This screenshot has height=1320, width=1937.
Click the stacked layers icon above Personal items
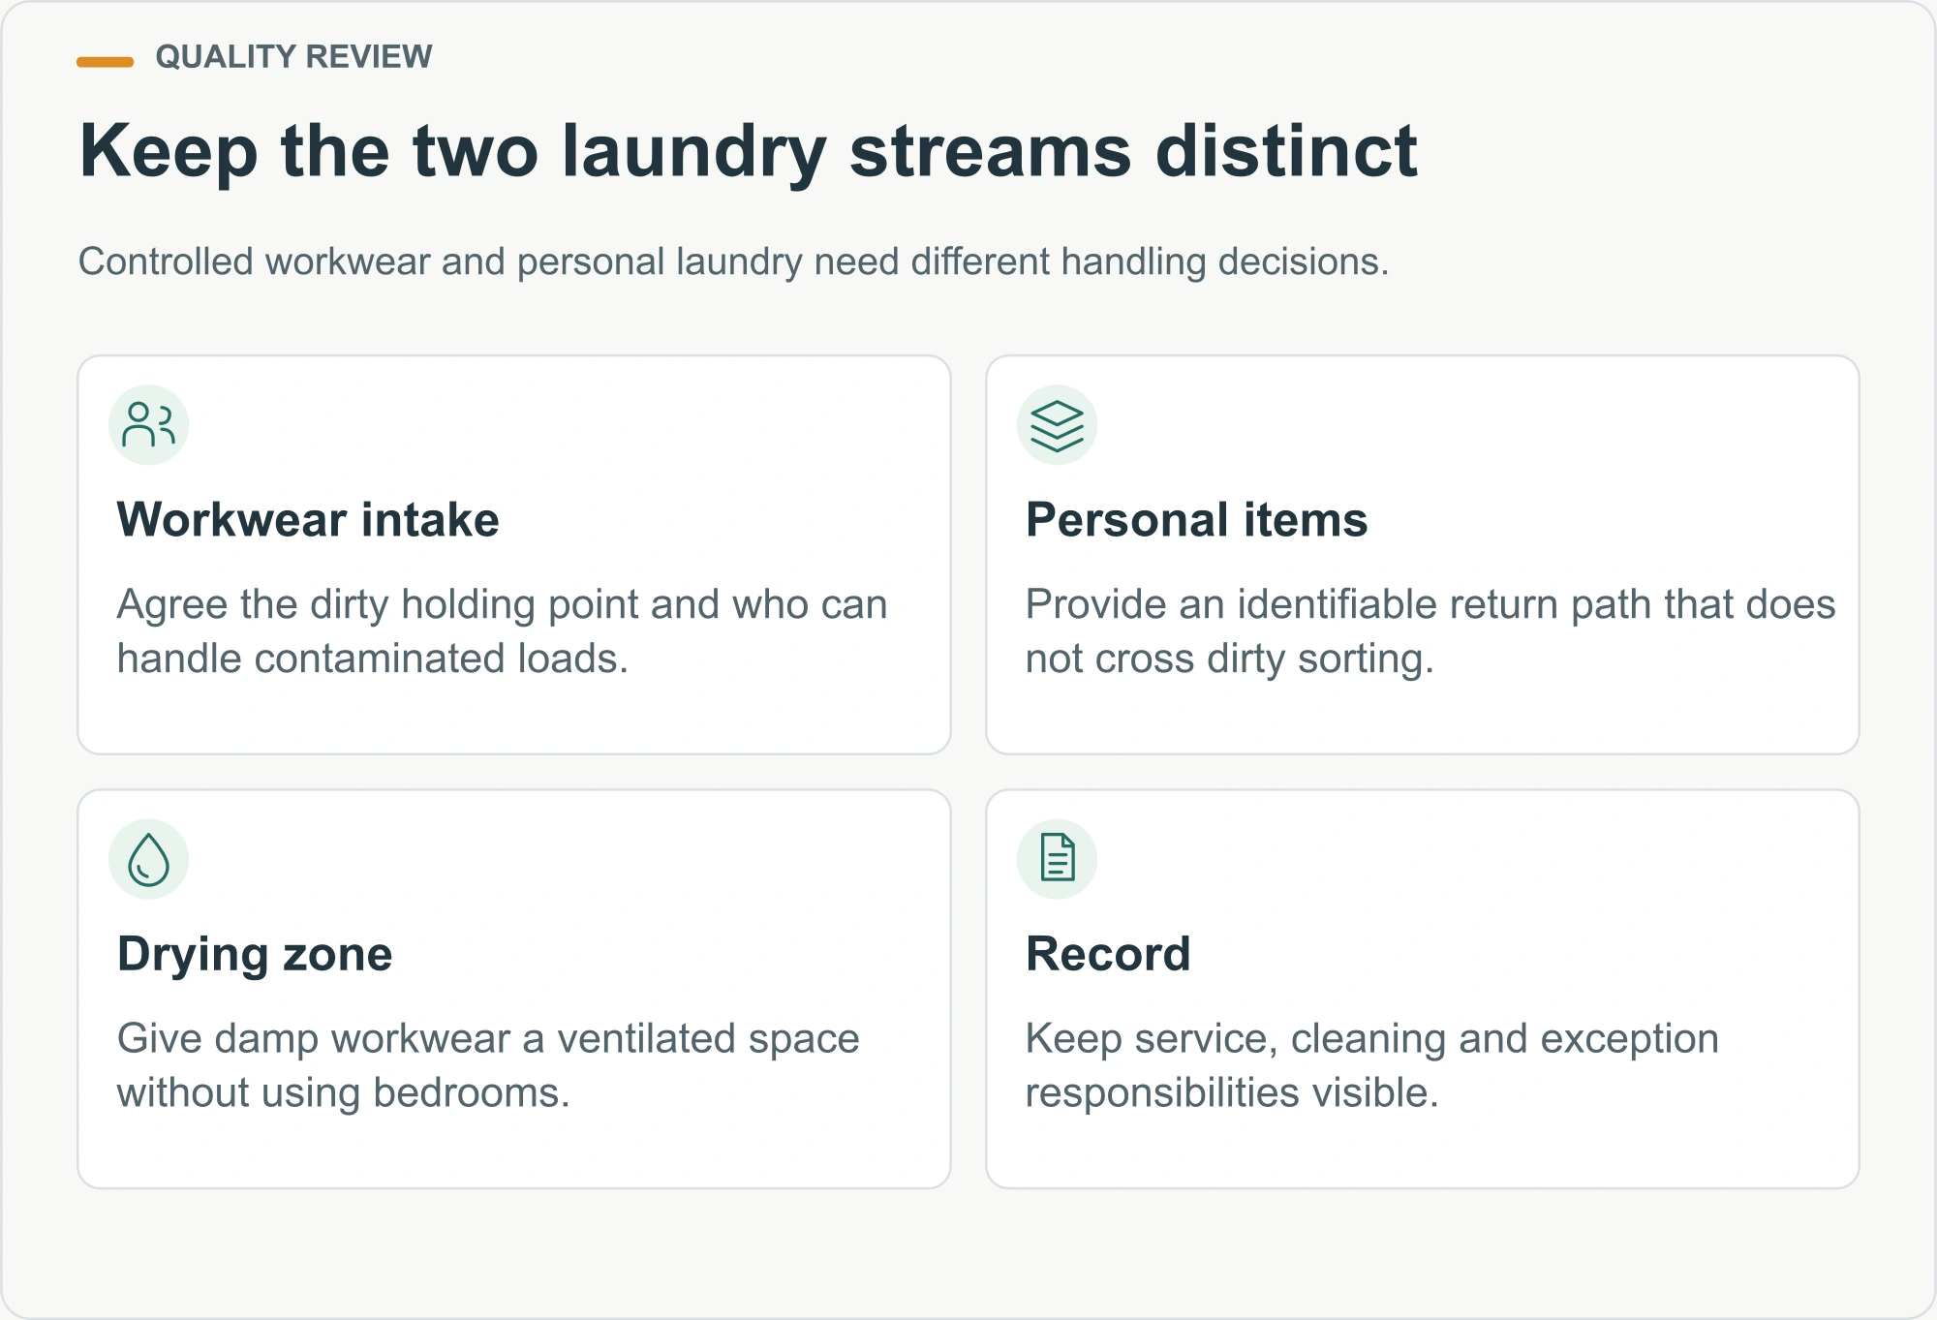[x=1057, y=425]
